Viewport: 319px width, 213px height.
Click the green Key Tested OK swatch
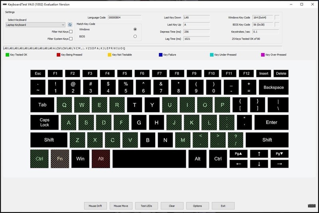coord(7,55)
